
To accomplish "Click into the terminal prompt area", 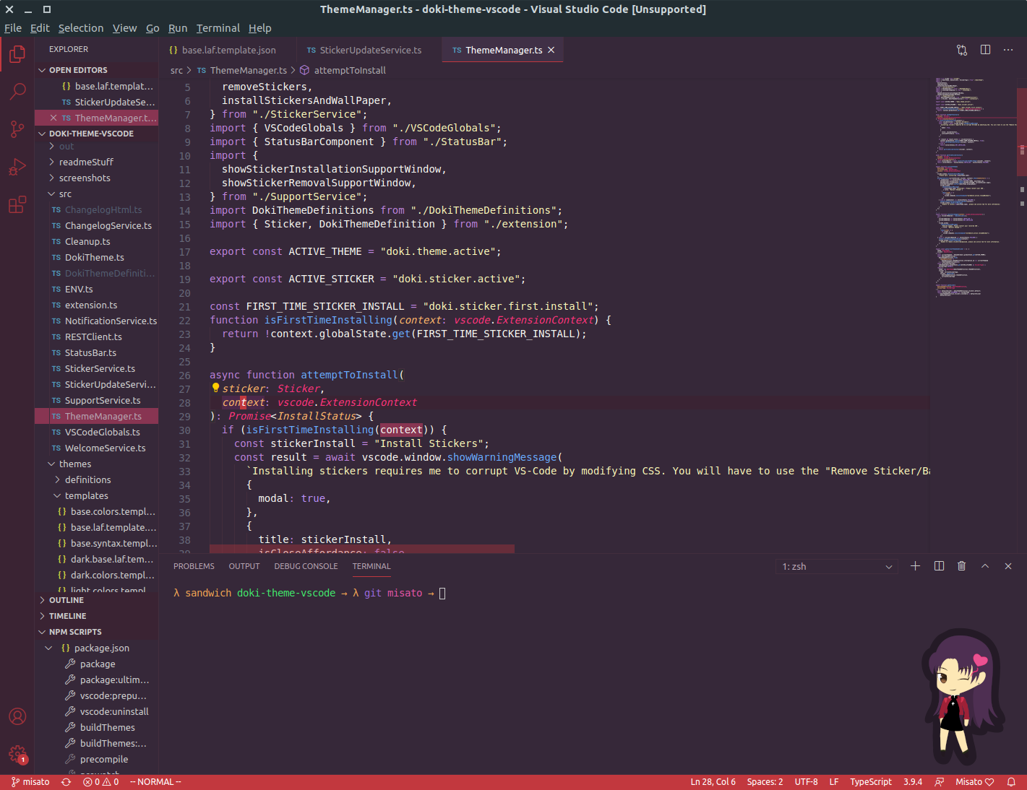I will (x=442, y=594).
